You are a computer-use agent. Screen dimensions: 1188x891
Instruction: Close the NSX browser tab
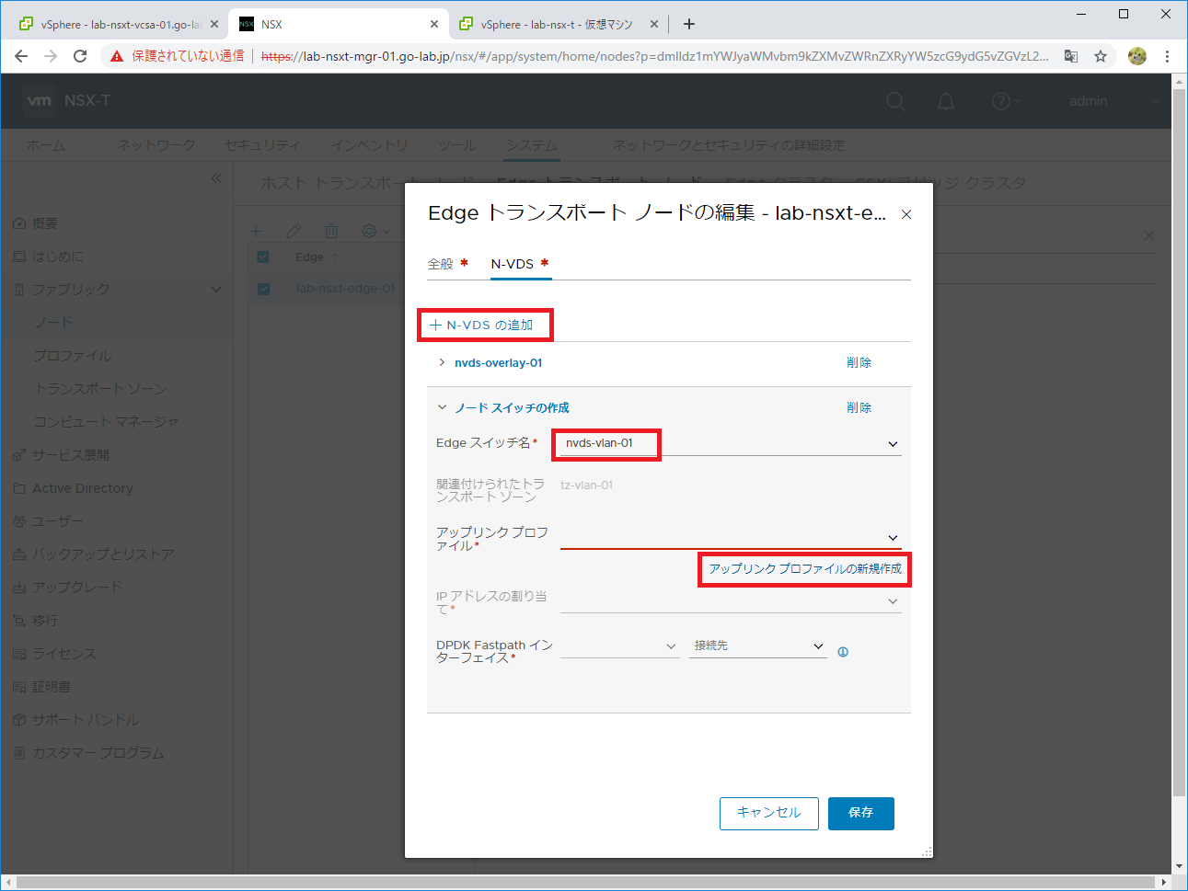(x=434, y=25)
